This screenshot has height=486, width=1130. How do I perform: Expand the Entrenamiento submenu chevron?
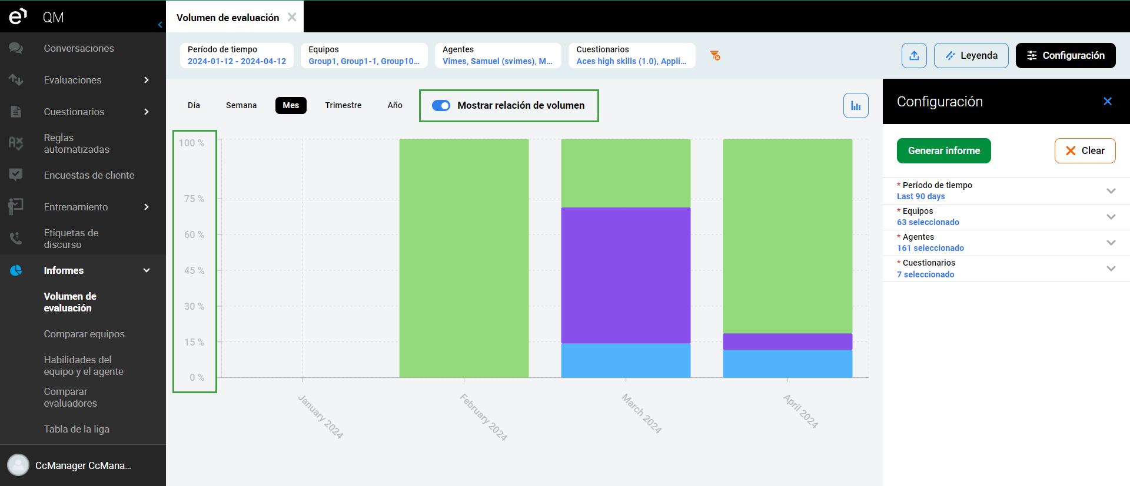(147, 207)
